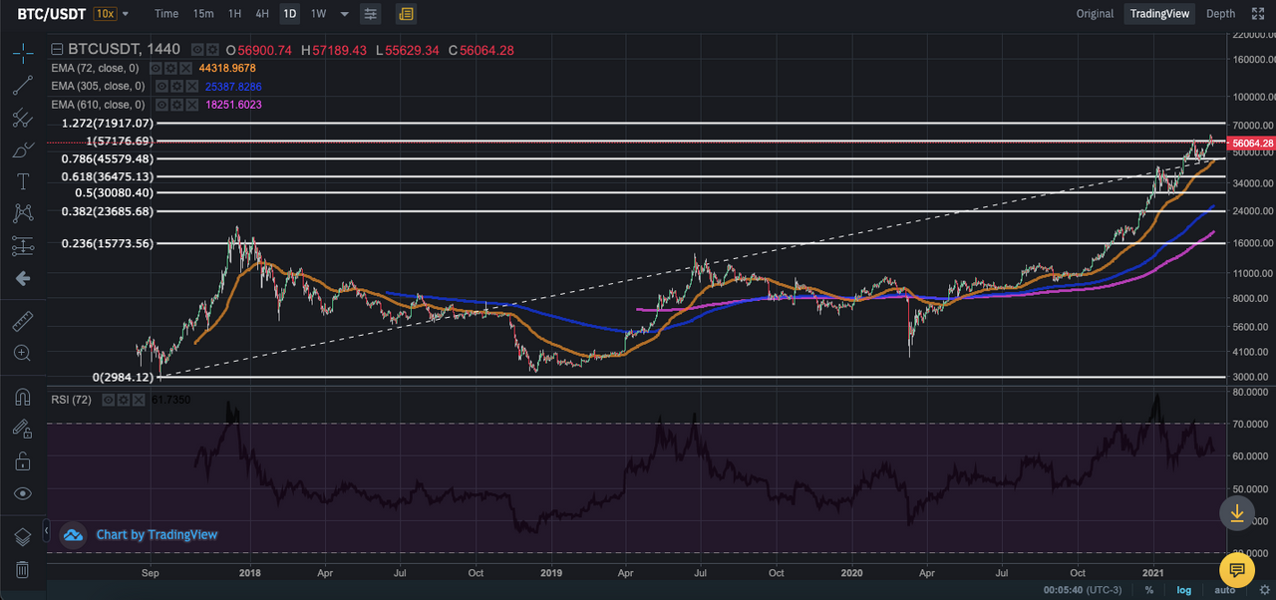Open the prediction and measurement tools
This screenshot has height=600, width=1276.
(x=23, y=245)
